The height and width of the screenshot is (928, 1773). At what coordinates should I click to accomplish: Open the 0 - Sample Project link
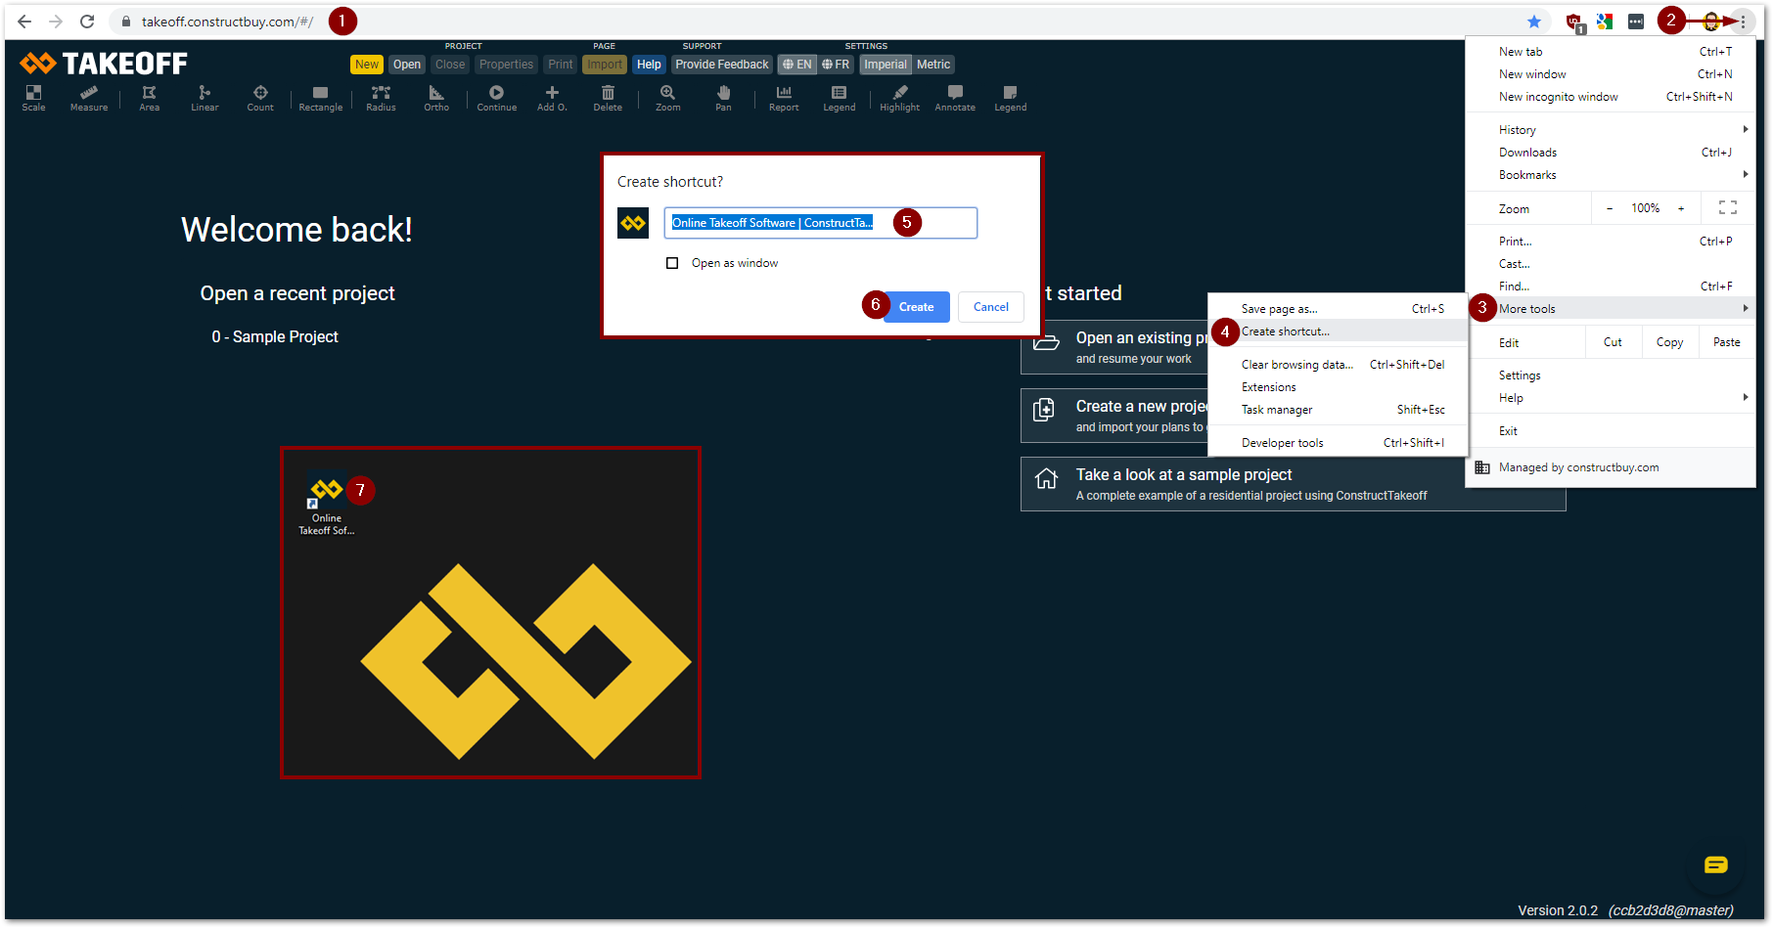[275, 336]
